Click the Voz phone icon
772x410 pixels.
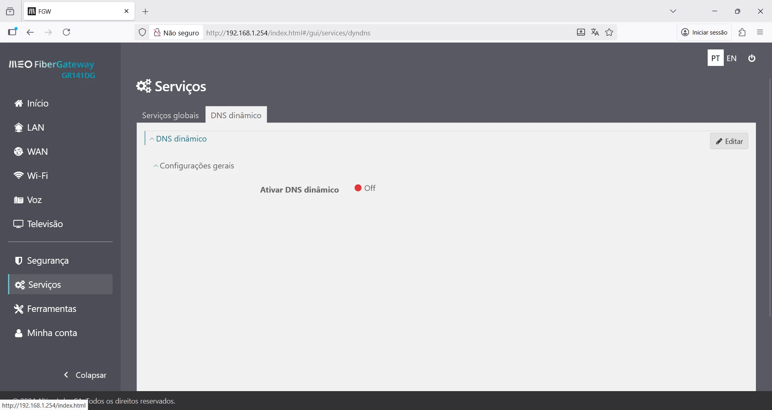point(18,200)
